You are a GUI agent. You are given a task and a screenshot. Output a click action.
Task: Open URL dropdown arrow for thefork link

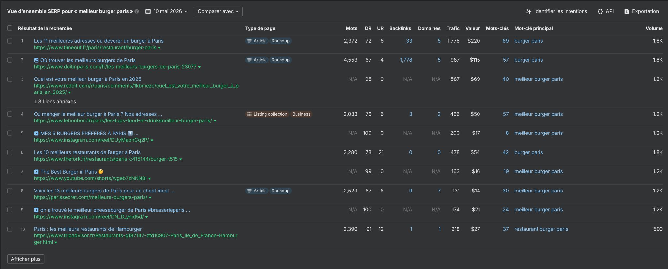(x=181, y=159)
